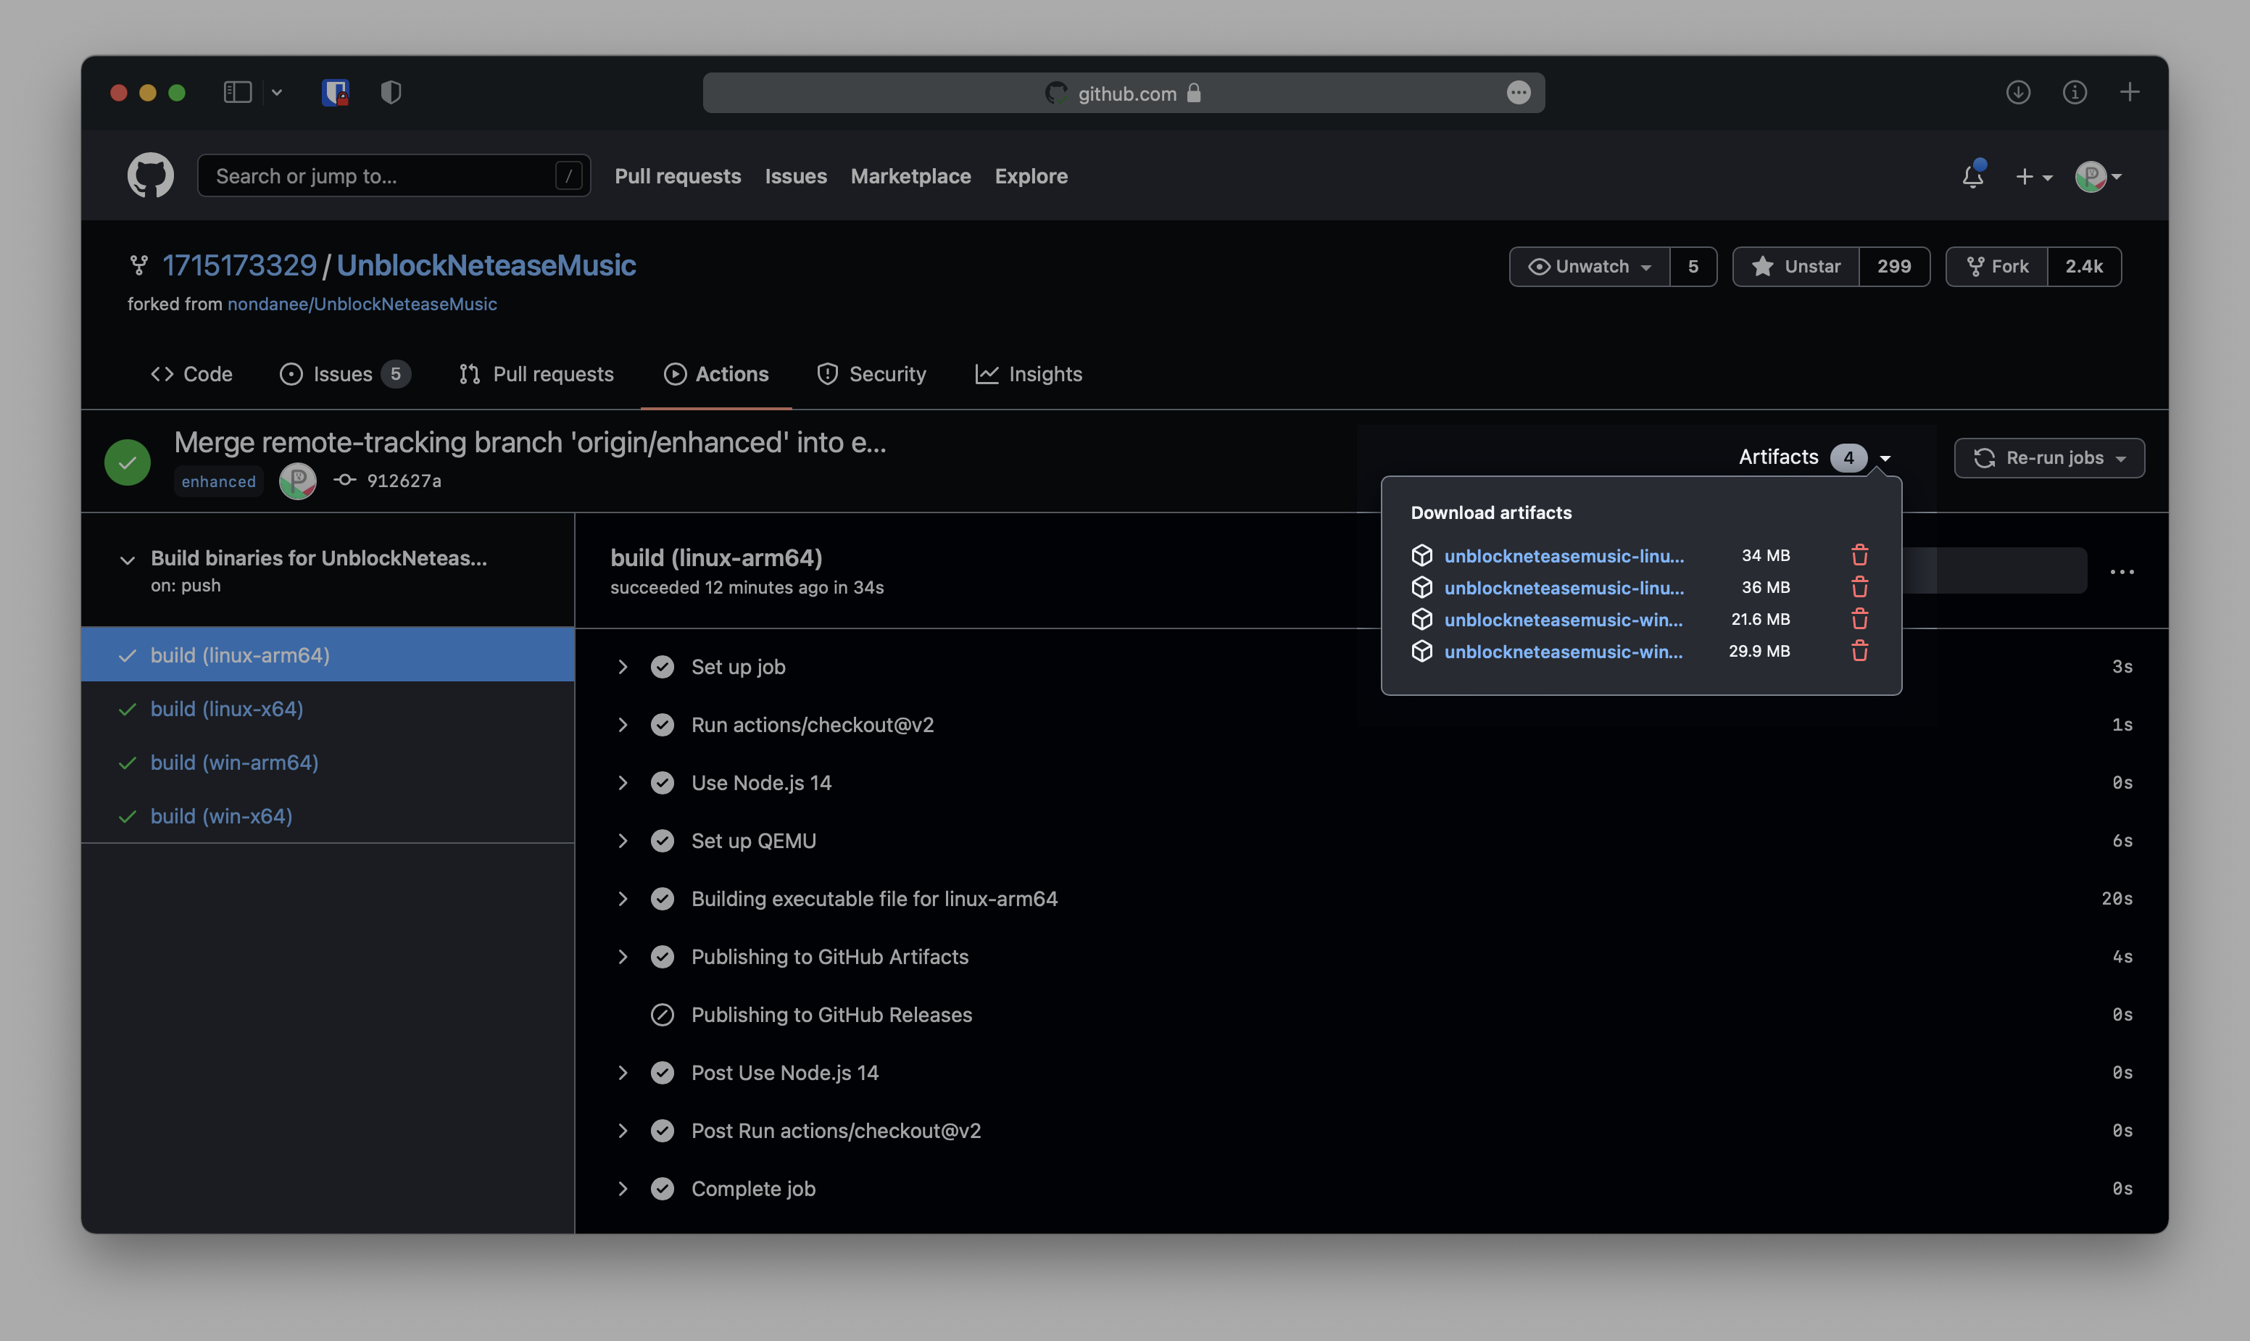The height and width of the screenshot is (1341, 2250).
Task: Open the Security tab
Action: (x=871, y=374)
